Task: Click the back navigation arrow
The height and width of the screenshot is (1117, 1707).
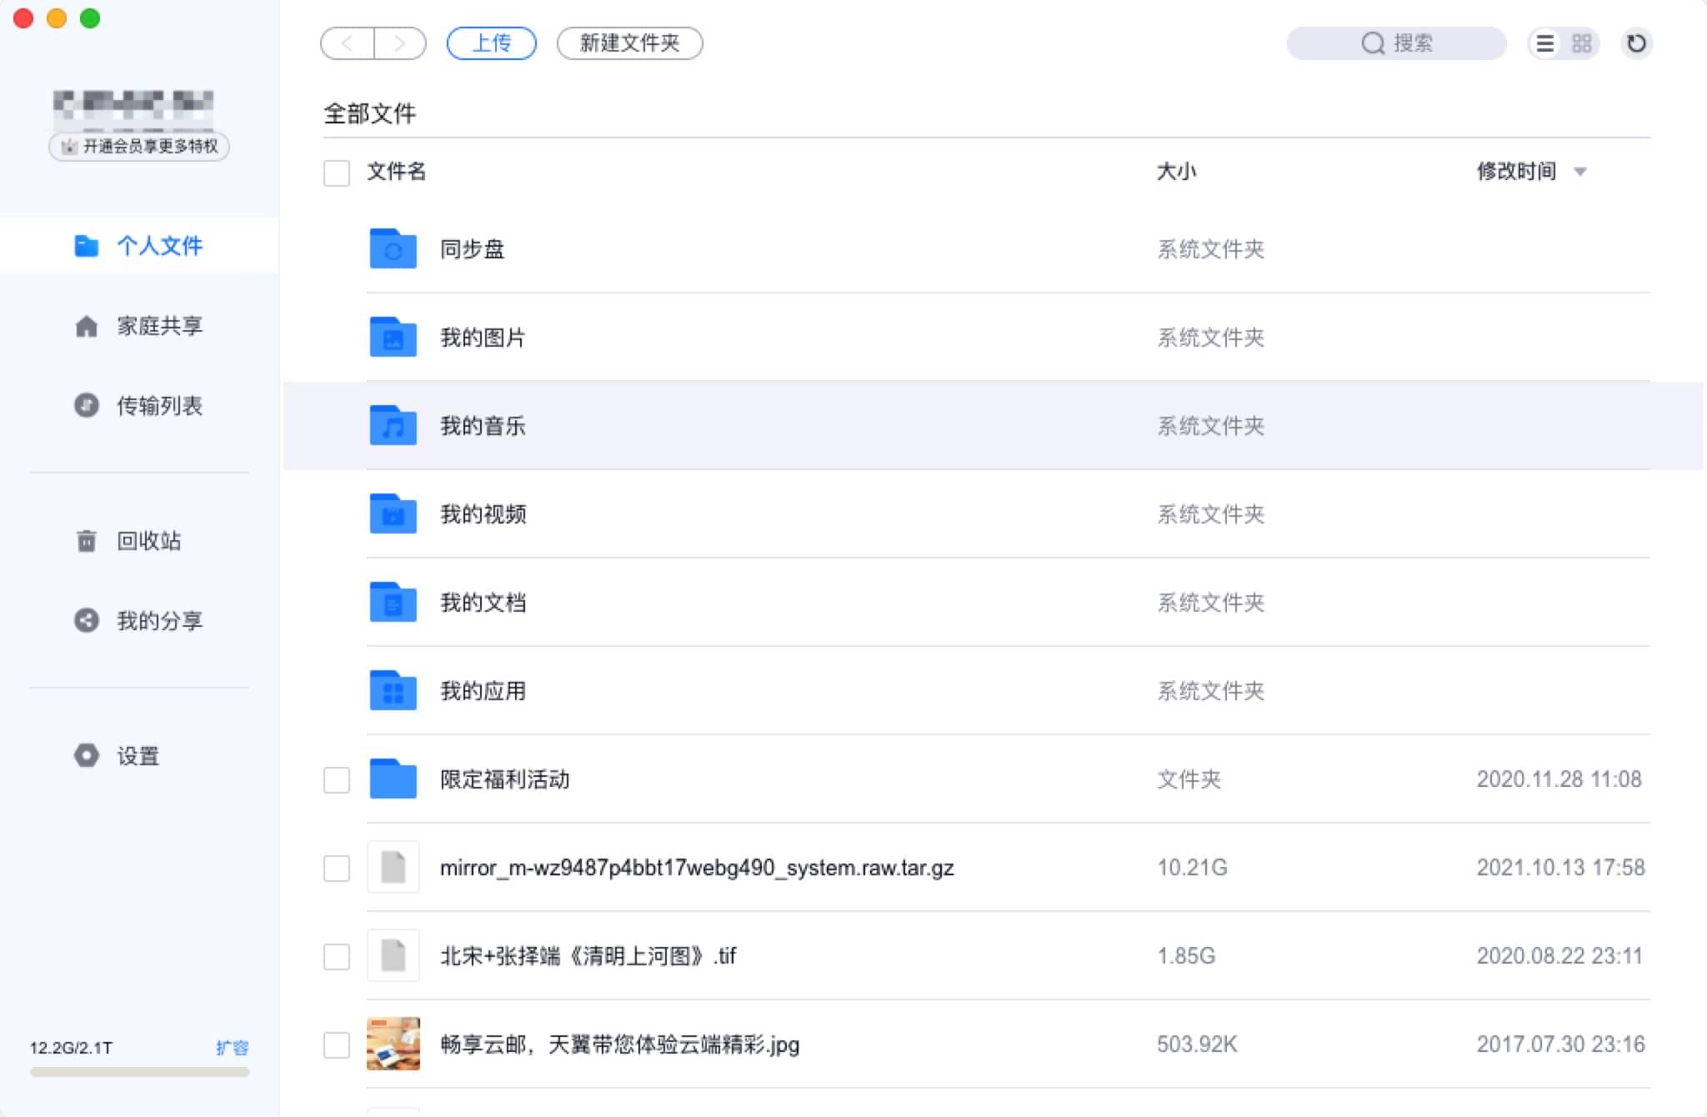Action: [348, 43]
